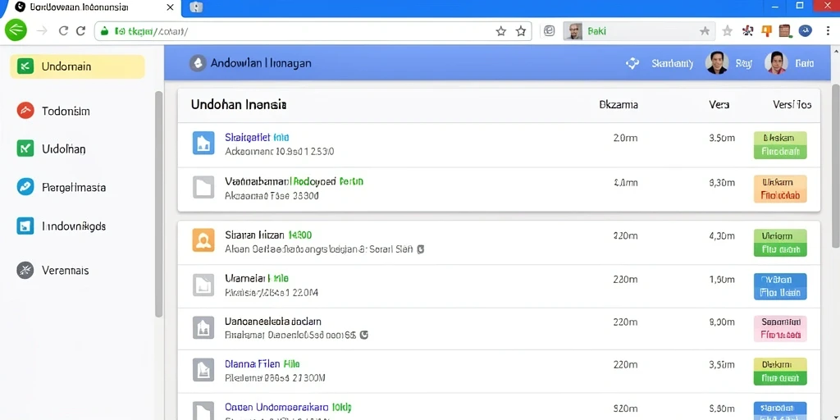Select the Todonisim sidebar item

66,111
